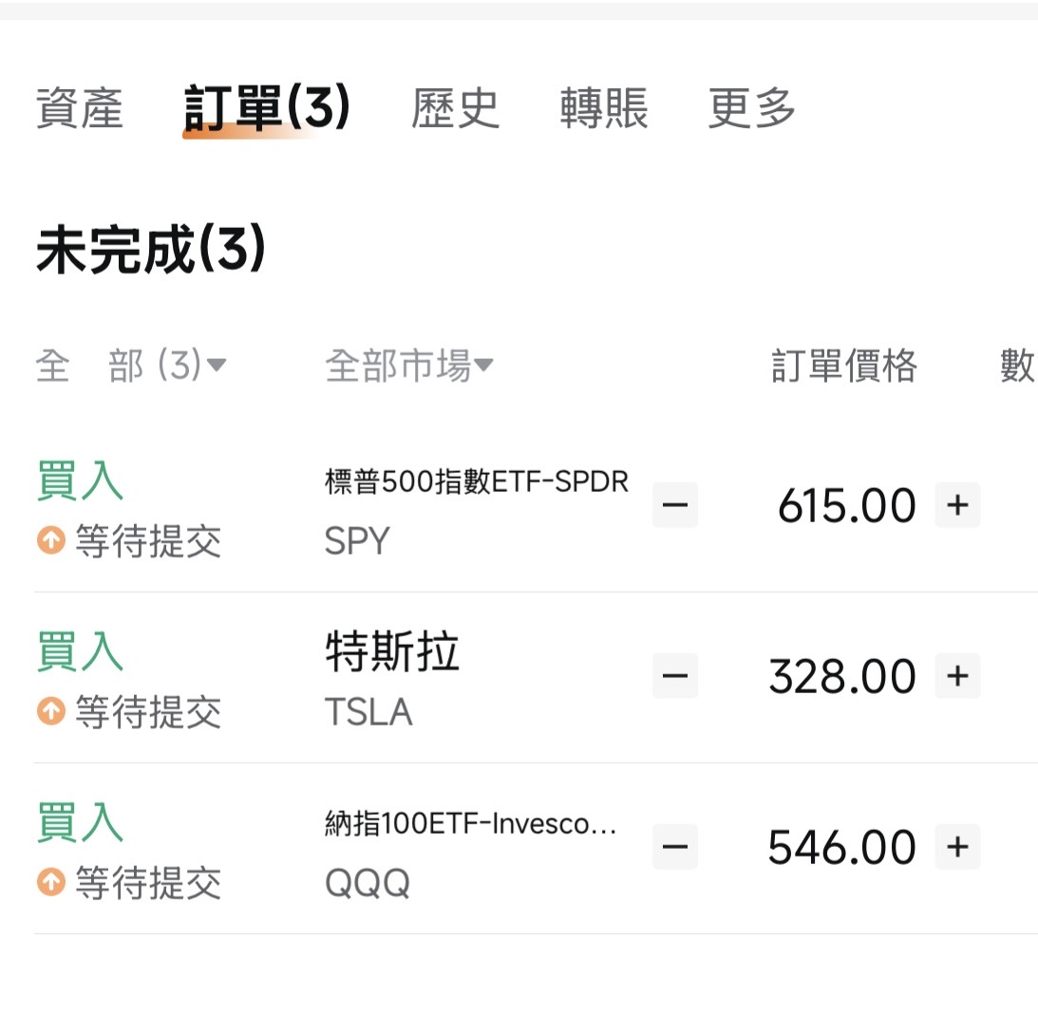
Task: Decrease the TSLA order price
Action: click(675, 675)
